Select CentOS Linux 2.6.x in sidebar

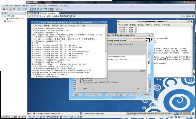click(x=16, y=19)
